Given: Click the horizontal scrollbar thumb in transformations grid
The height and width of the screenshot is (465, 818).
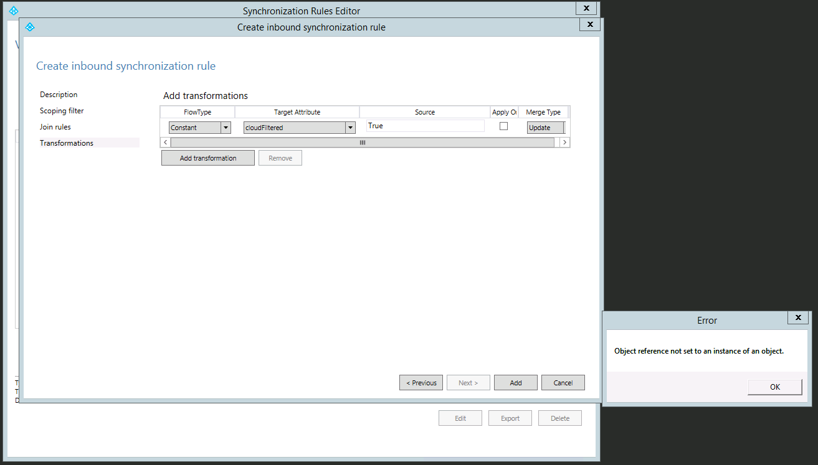Looking at the screenshot, I should [x=362, y=143].
